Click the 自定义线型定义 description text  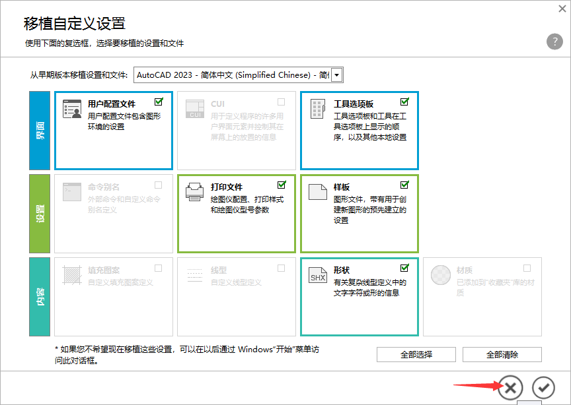coord(236,282)
